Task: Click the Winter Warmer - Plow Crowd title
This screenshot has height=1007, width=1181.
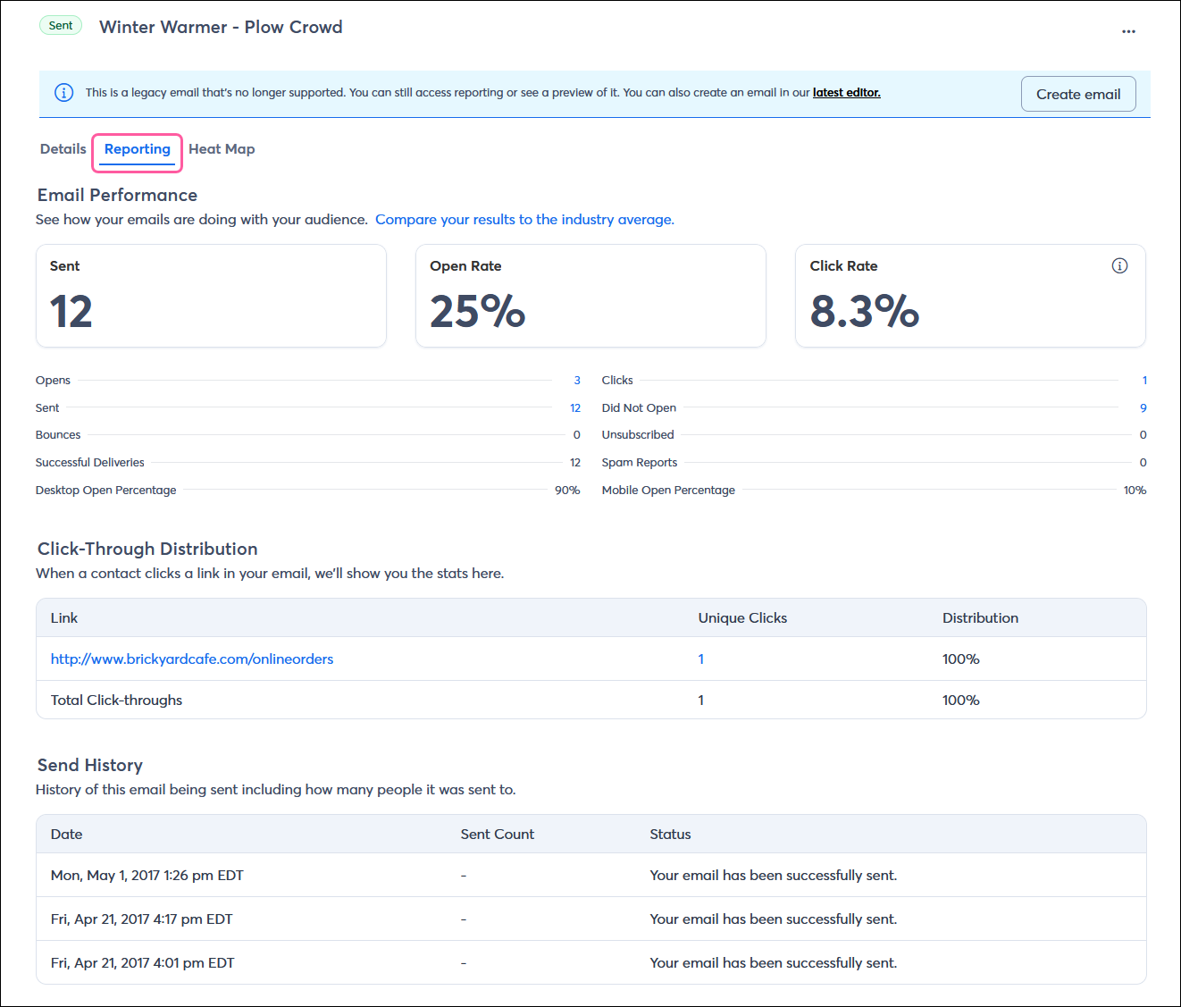Action: coord(221,27)
